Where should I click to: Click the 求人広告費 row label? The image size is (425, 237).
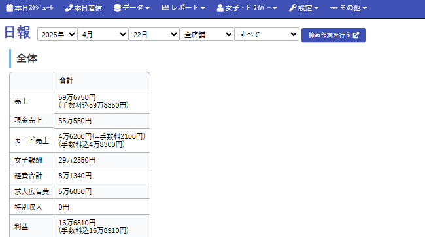pyautogui.click(x=32, y=191)
